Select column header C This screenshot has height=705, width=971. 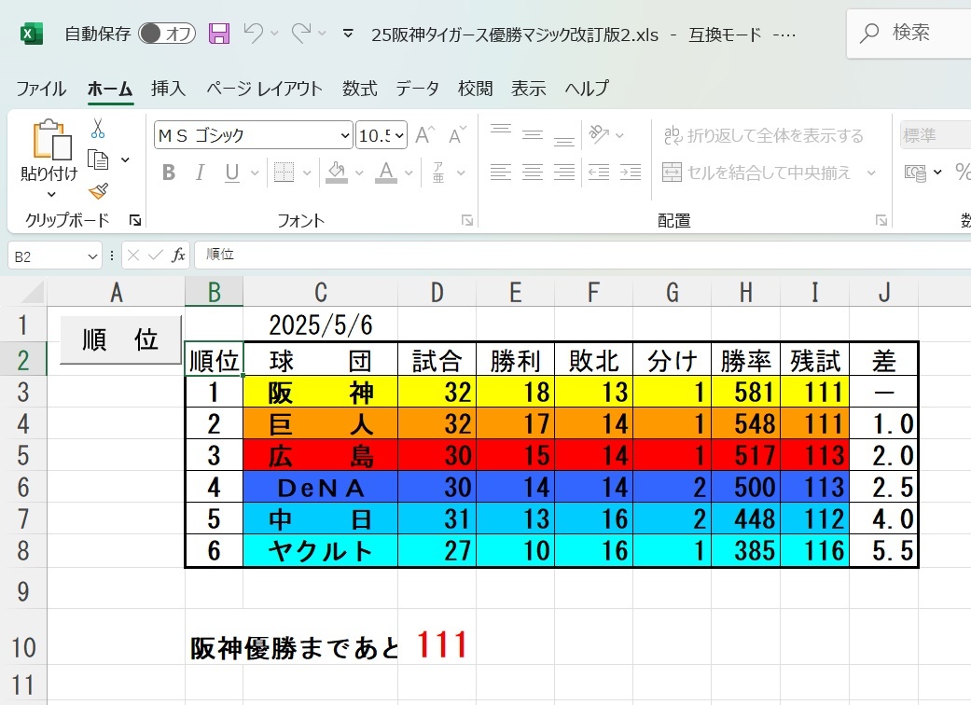320,292
